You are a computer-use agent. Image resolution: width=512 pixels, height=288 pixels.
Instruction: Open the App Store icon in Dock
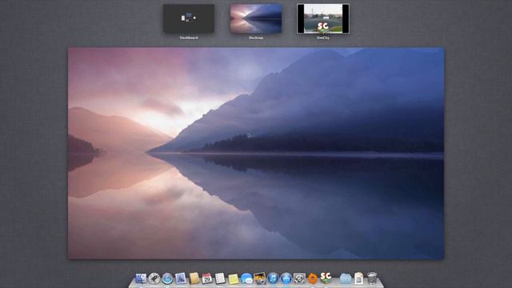coord(286,278)
